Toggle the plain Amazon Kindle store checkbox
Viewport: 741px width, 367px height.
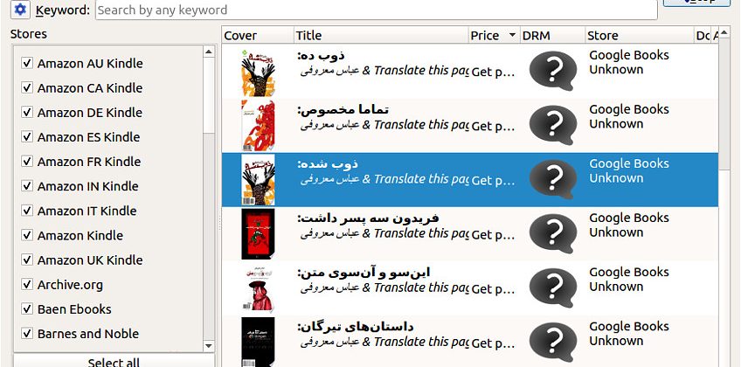27,235
